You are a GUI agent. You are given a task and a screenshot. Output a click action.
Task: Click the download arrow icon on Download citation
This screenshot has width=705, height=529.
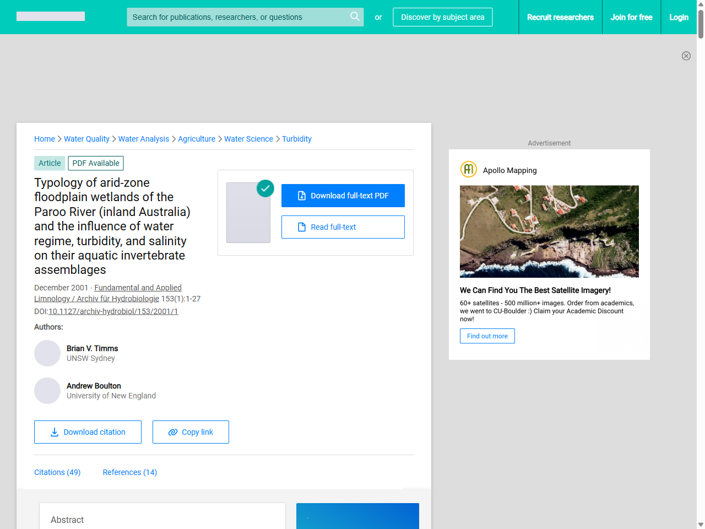coord(54,432)
